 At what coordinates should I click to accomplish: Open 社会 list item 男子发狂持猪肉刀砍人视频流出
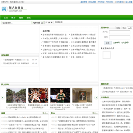[x=76, y=117]
